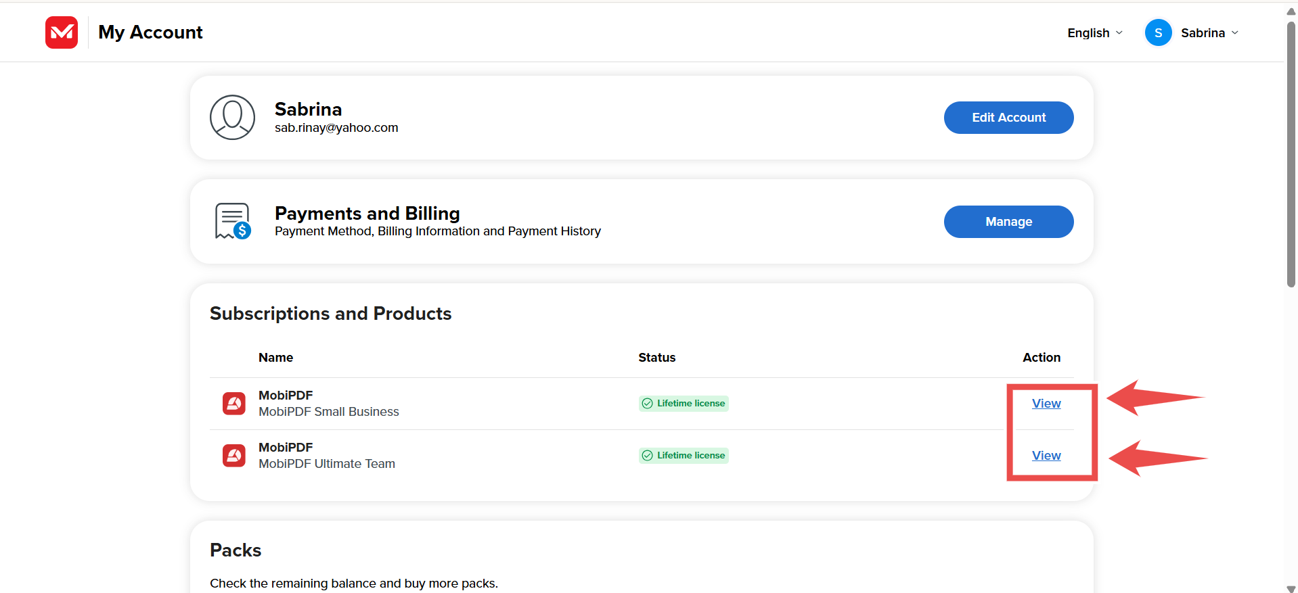
Task: Click the profile avatar outline icon beside Sabrina
Action: (x=232, y=118)
